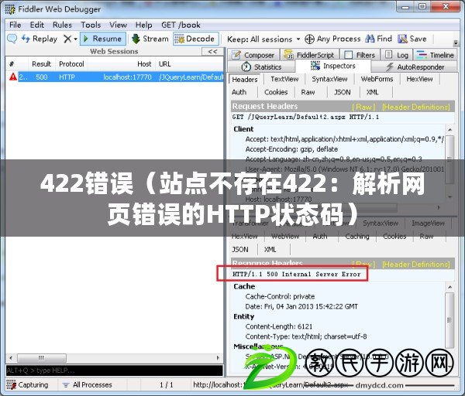Select the request Cookies inspector tab
This screenshot has height=396, width=465.
(276, 92)
